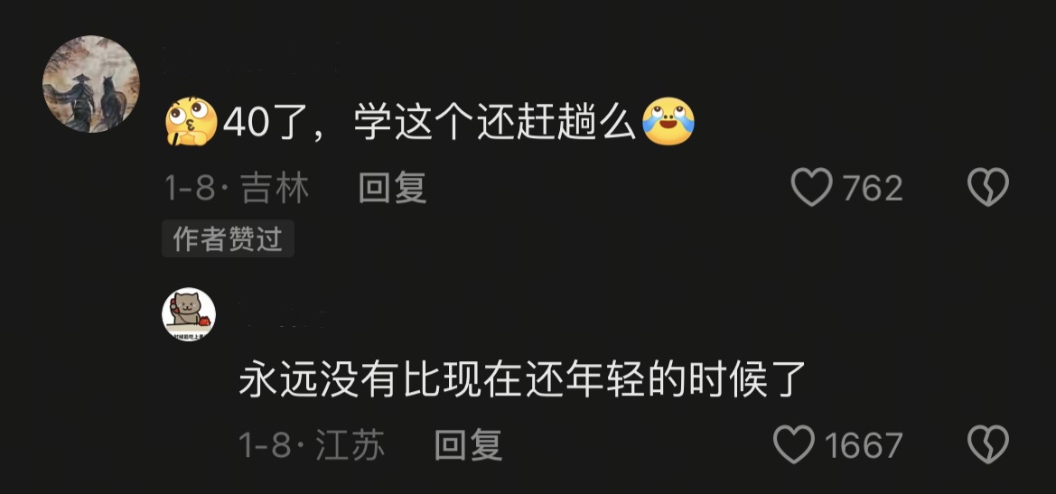1056x494 pixels.
Task: Click the crying-laughing emoji after 赶趟么
Action: click(668, 122)
